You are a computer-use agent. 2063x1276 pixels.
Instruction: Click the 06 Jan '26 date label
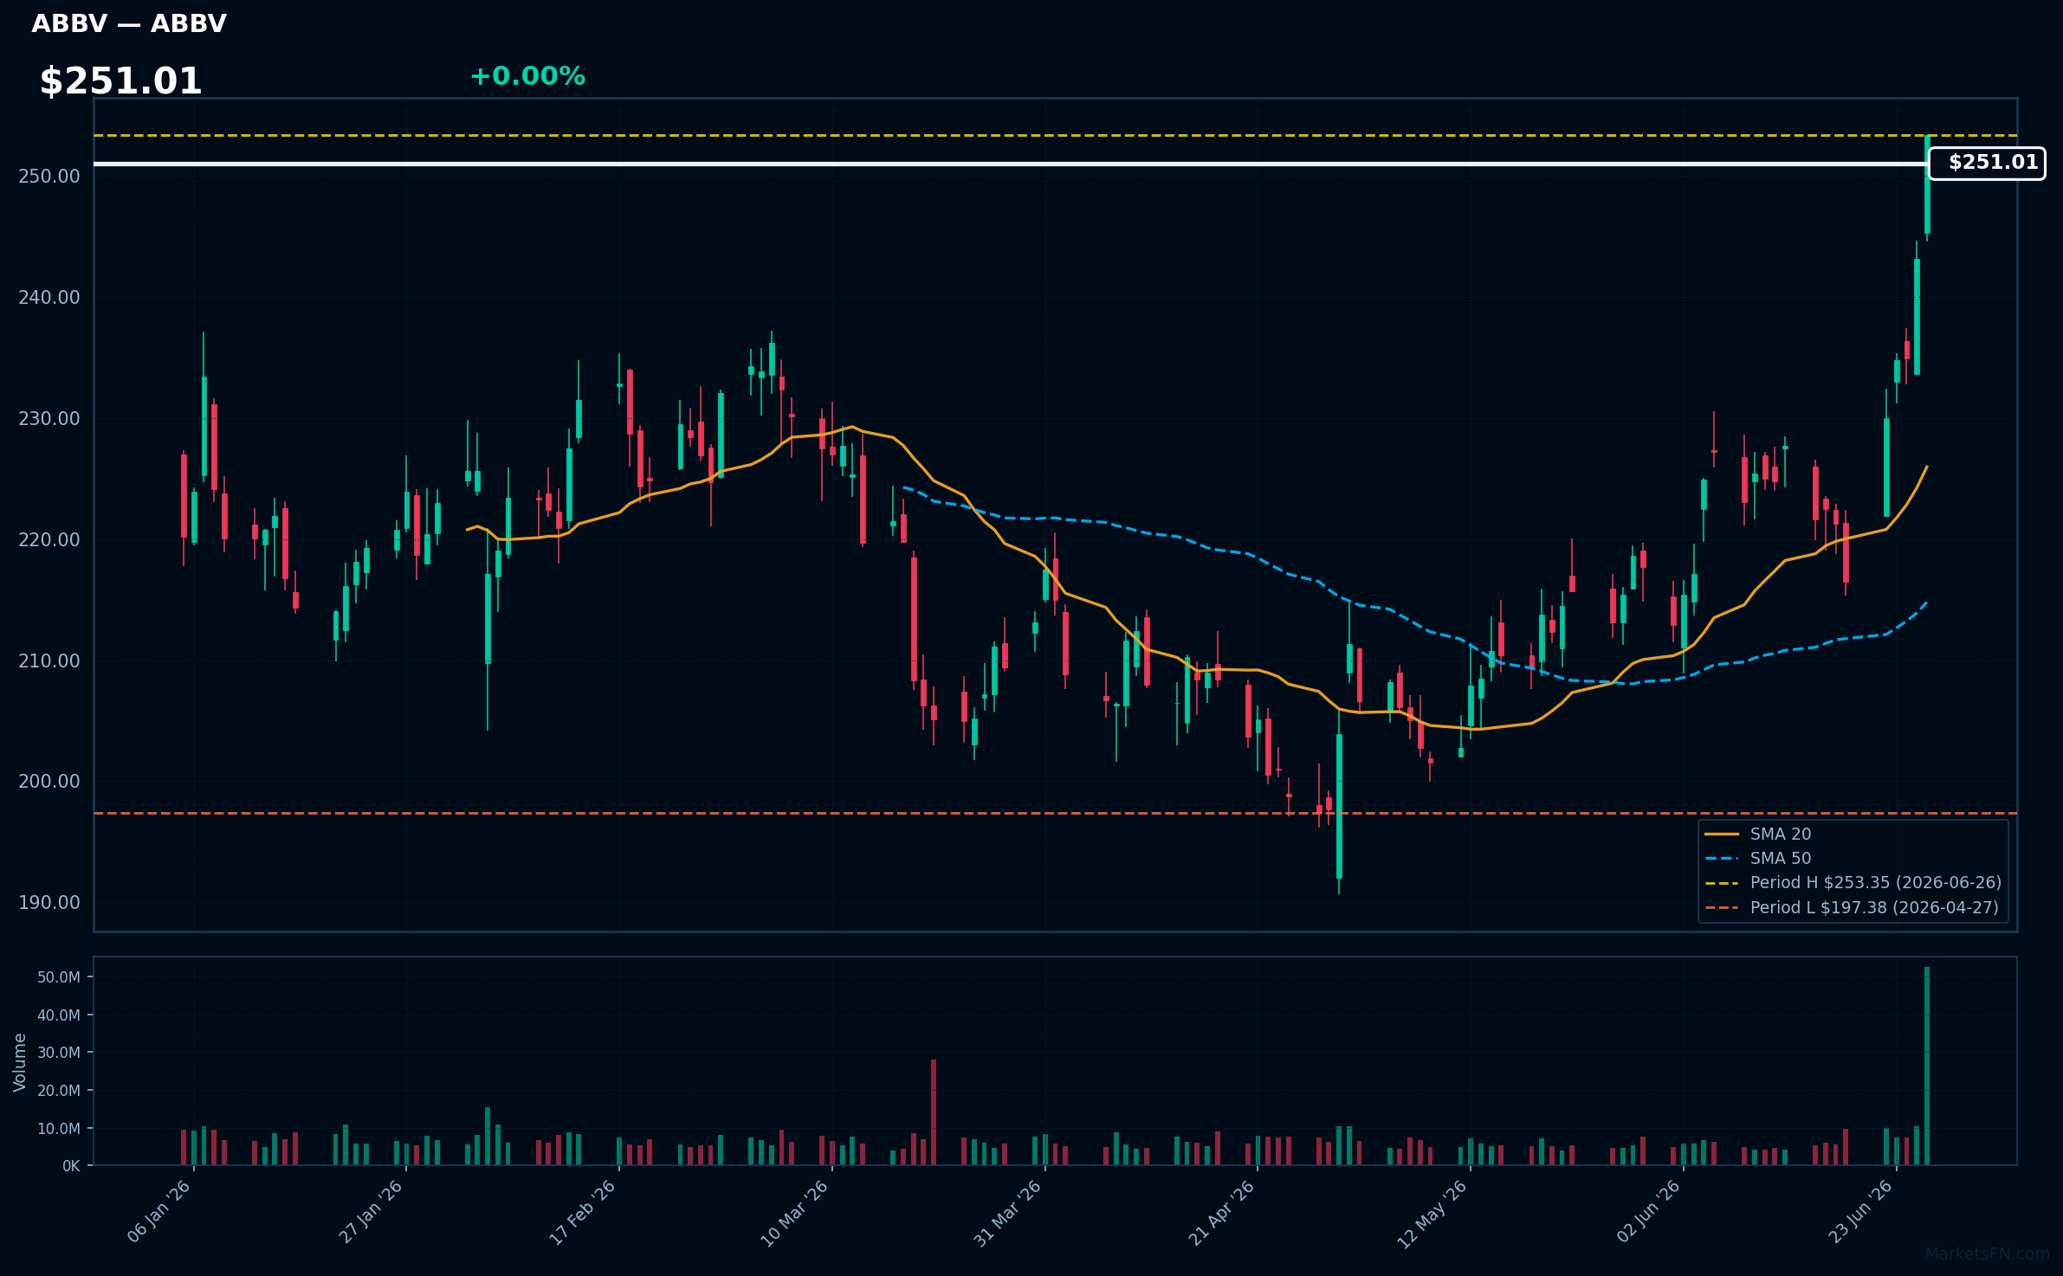click(x=159, y=1212)
